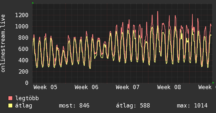Click the Week 08 x-axis label
The width and height of the screenshot is (216, 113).
point(169,87)
